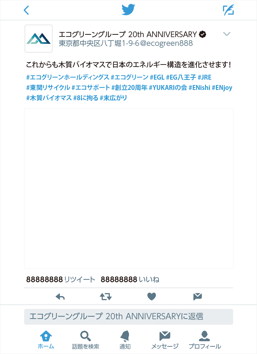Viewport: 257px width, 354px height.
Task: Open the #エコグリーンホールディングス hashtag
Action: click(68, 77)
